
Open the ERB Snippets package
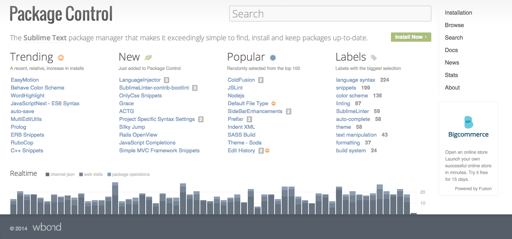point(27,135)
